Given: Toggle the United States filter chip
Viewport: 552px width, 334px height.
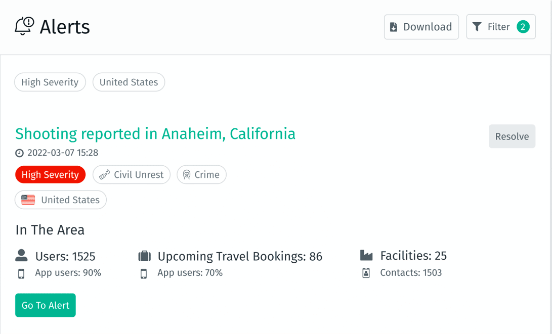Looking at the screenshot, I should tap(129, 82).
